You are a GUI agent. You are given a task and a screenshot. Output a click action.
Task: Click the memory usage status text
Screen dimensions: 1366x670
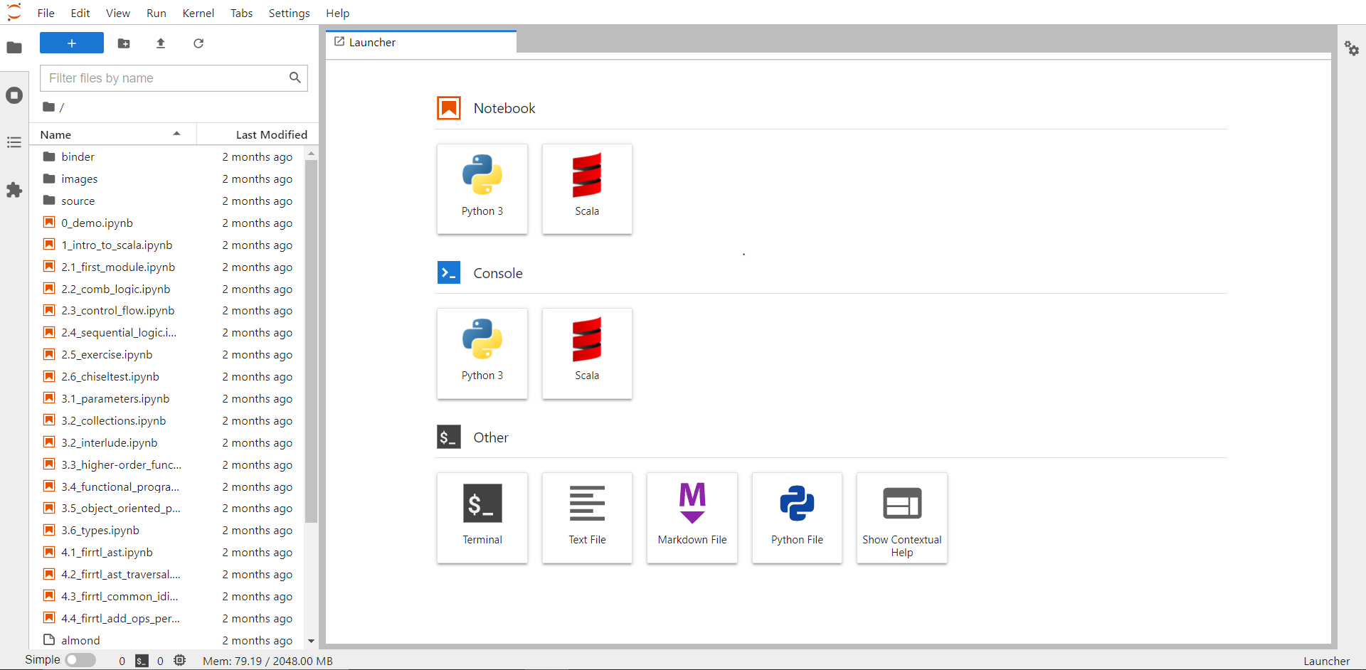point(268,661)
